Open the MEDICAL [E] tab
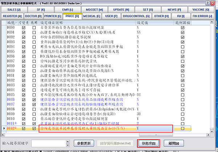This screenshot has height=152, width=218. tap(92, 16)
